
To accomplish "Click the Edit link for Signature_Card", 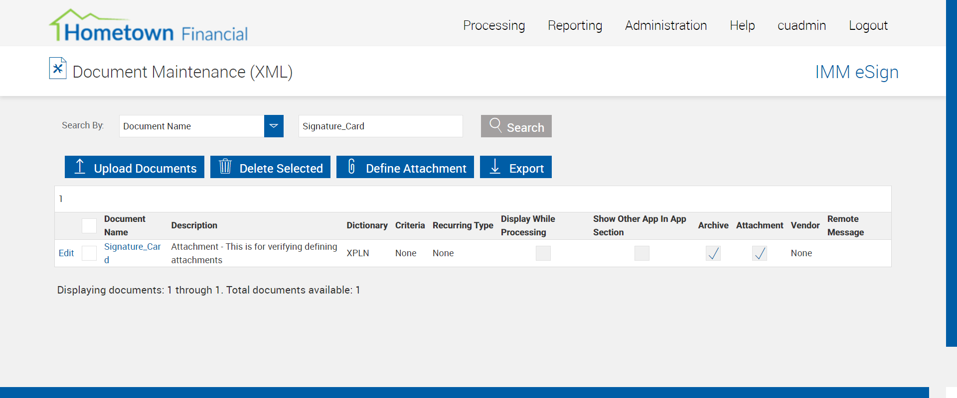I will tap(66, 253).
